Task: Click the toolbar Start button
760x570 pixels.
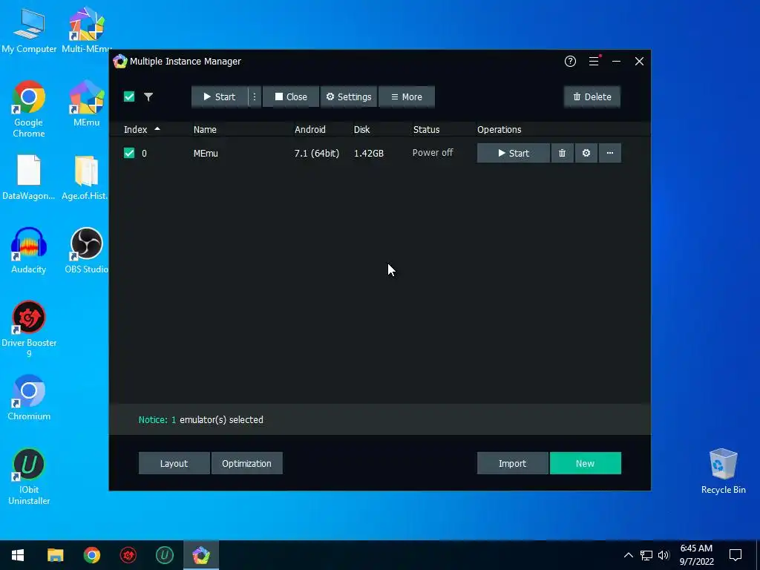Action: tap(220, 96)
